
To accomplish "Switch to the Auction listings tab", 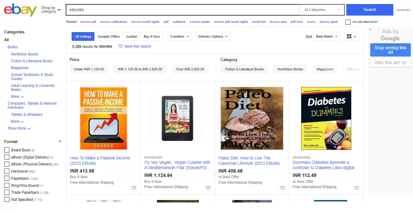I will pos(132,36).
